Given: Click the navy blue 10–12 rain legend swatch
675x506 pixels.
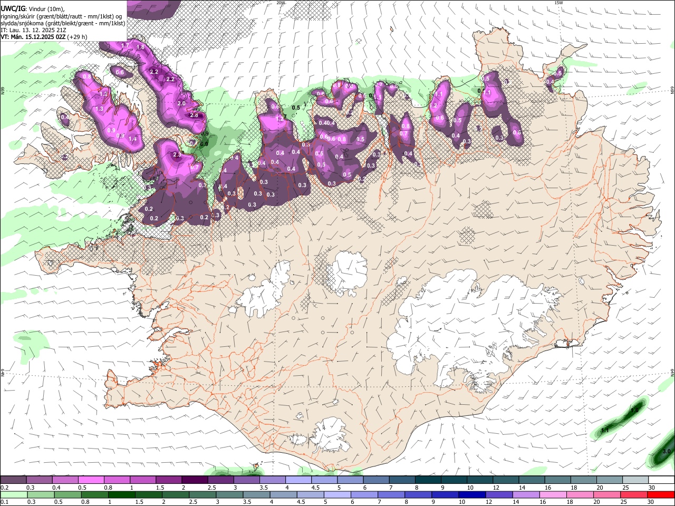Looking at the screenshot, I should (x=472, y=494).
